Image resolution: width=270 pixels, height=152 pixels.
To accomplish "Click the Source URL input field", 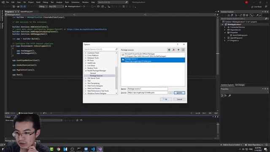I will 148,93.
